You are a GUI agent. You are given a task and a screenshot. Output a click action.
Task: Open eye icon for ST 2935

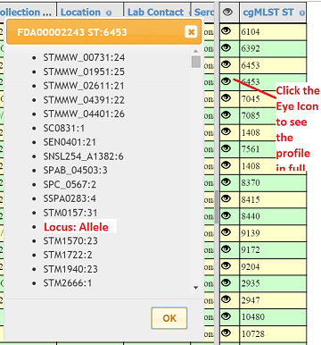tap(226, 282)
